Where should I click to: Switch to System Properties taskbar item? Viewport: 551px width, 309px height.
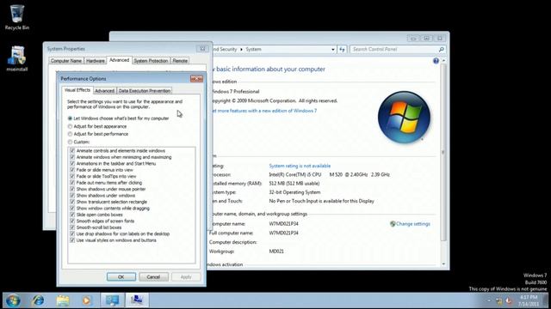pyautogui.click(x=137, y=300)
